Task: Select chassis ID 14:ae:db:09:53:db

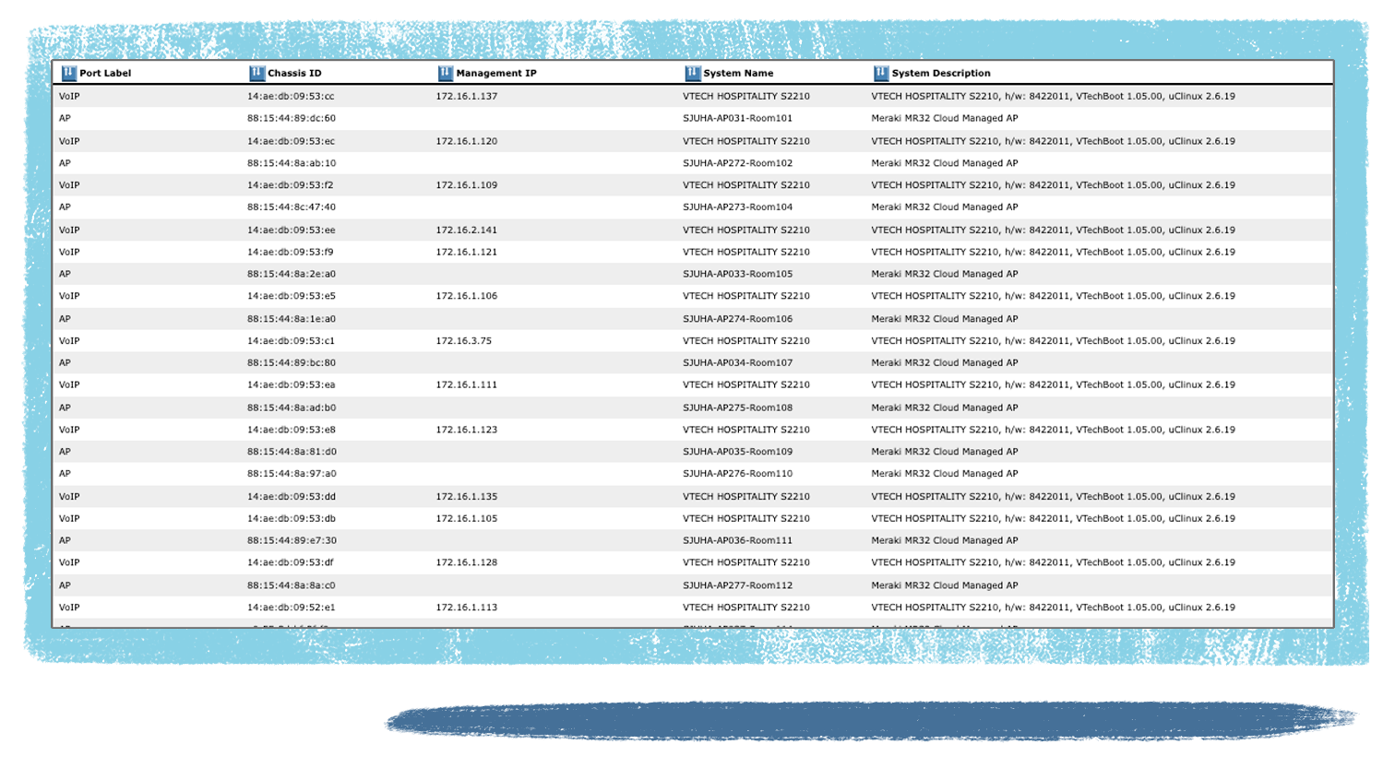Action: pos(291,519)
